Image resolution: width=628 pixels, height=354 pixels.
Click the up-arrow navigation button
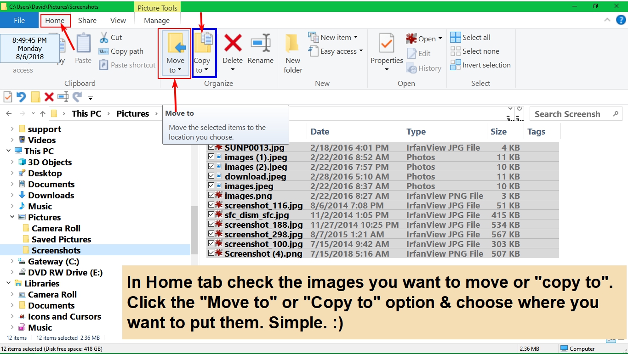(43, 114)
